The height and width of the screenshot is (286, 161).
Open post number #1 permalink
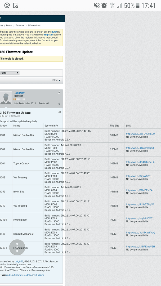tap(60, 112)
